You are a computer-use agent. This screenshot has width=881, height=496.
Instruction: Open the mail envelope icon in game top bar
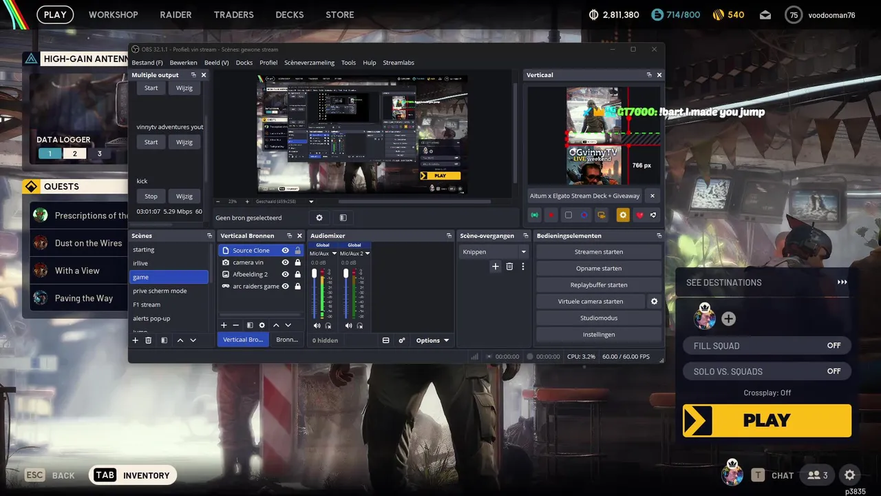click(x=765, y=14)
